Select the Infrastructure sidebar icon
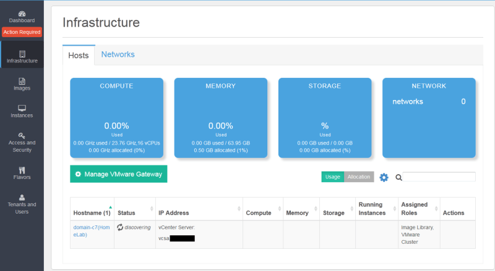Screen dimensions: 495x271 pyautogui.click(x=22, y=54)
